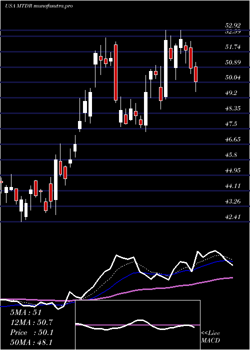Click the 43.26 price axis label
This screenshot has width=250, height=350.
(x=233, y=201)
